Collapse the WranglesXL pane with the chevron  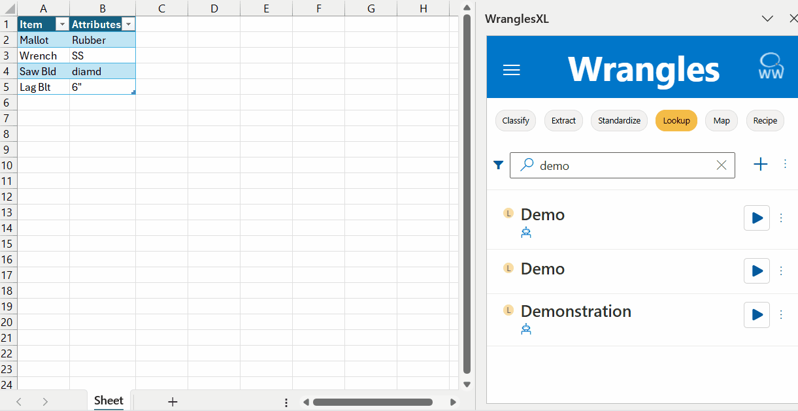point(767,18)
